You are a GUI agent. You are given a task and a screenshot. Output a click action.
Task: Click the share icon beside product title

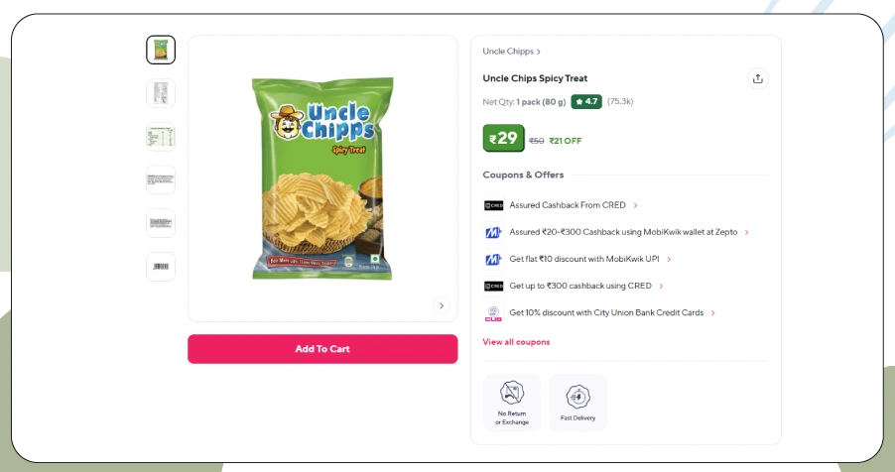coord(757,78)
